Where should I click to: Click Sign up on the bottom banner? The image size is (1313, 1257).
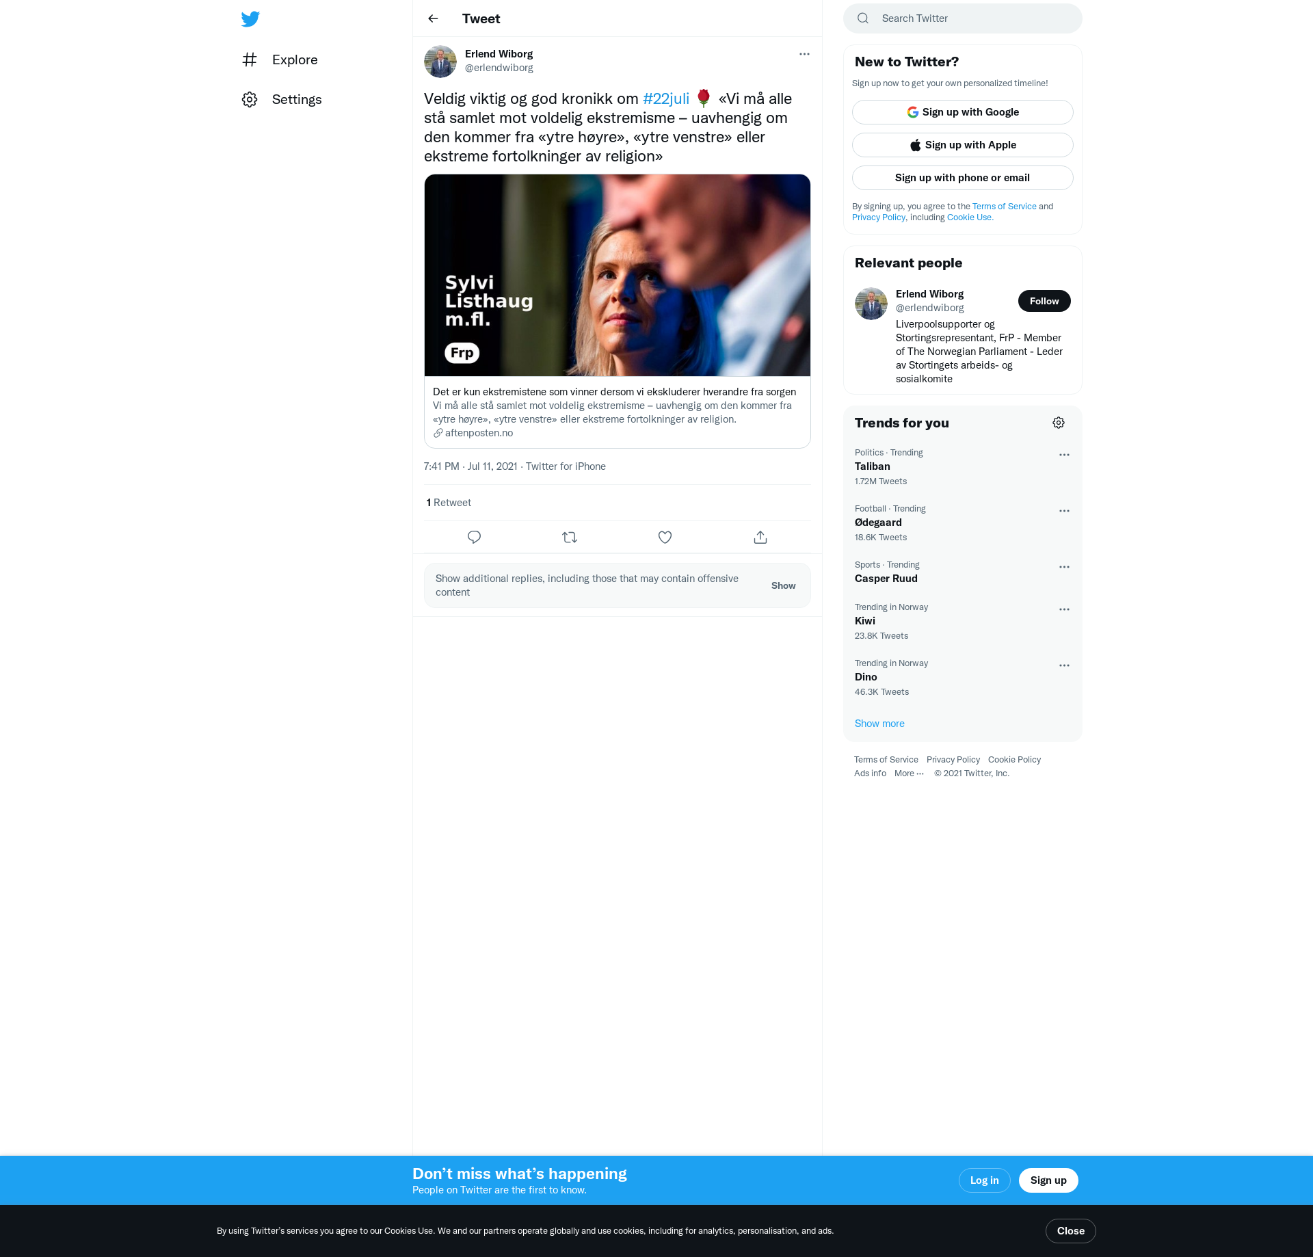(x=1048, y=1180)
